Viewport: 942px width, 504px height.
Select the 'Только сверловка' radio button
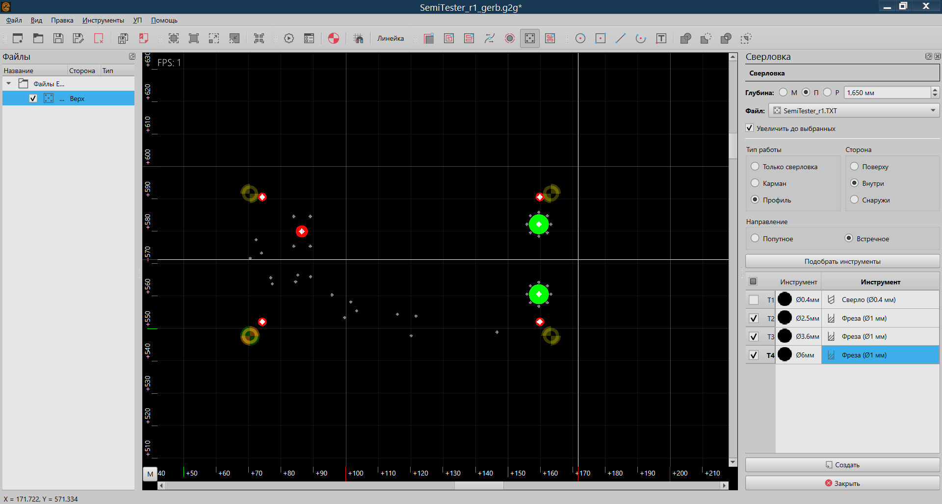point(755,167)
